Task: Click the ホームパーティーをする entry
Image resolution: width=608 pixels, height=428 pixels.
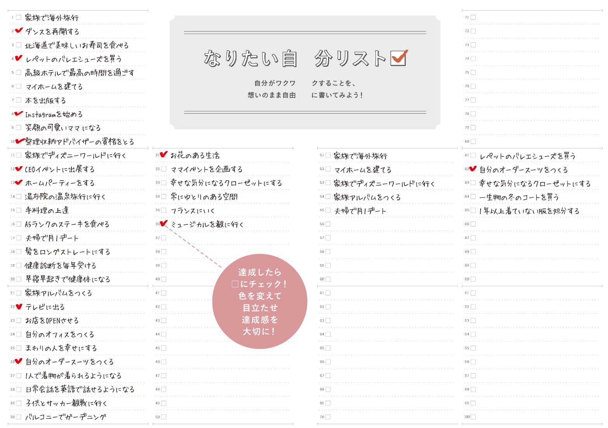Action: tap(60, 183)
